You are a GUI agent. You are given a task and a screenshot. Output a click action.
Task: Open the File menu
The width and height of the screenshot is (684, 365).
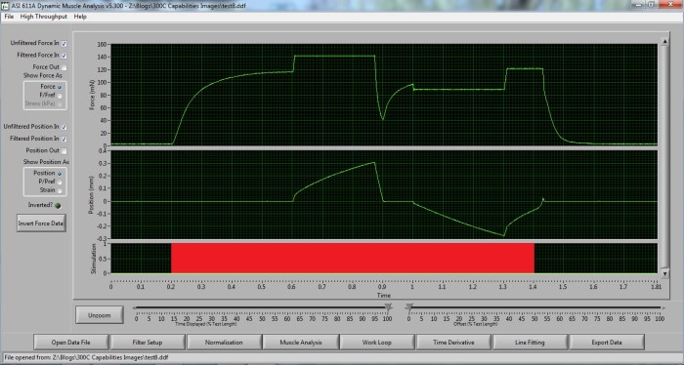point(9,17)
